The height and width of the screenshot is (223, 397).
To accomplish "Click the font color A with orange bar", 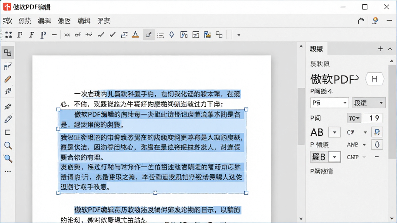I will (135, 34).
